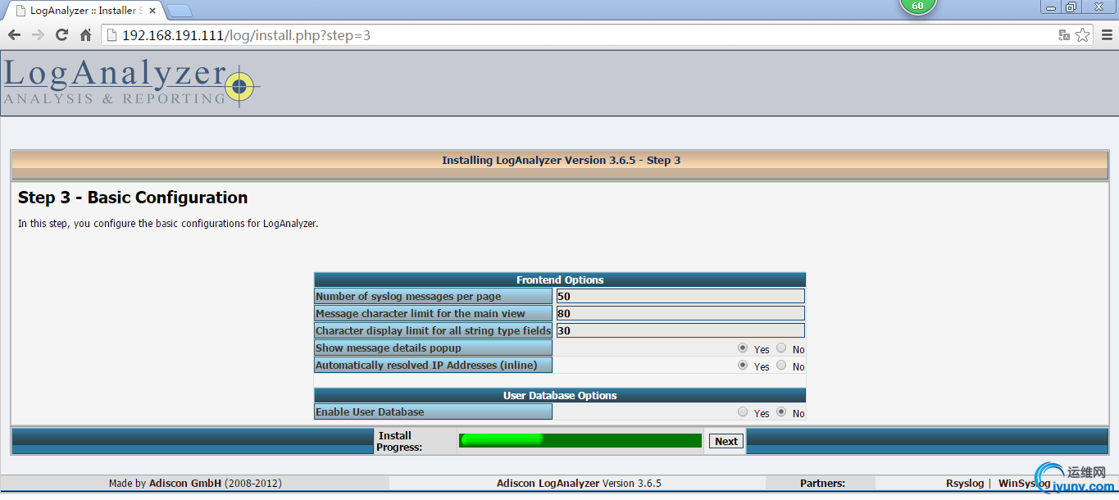Click the Next button
The image size is (1119, 500).
click(726, 441)
